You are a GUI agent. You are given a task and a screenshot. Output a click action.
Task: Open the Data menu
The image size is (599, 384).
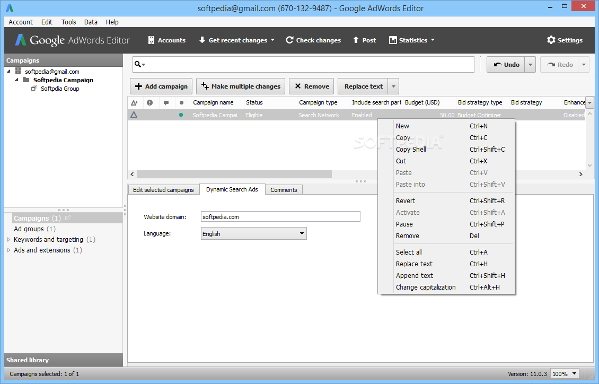coord(91,22)
